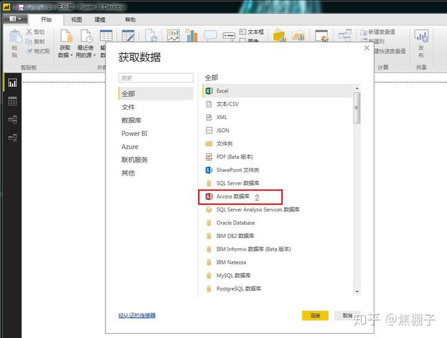The width and height of the screenshot is (447, 338).
Task: Click scrollbar up arrow in source list
Action: 357,88
